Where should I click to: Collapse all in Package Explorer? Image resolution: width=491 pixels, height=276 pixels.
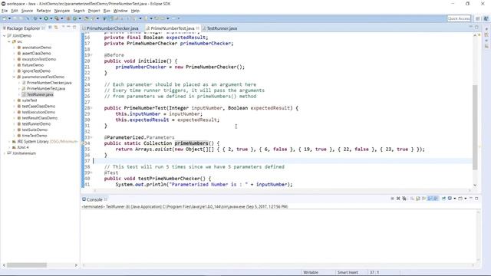[50, 28]
